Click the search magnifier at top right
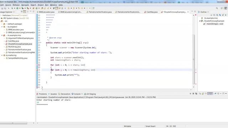 click(x=217, y=8)
